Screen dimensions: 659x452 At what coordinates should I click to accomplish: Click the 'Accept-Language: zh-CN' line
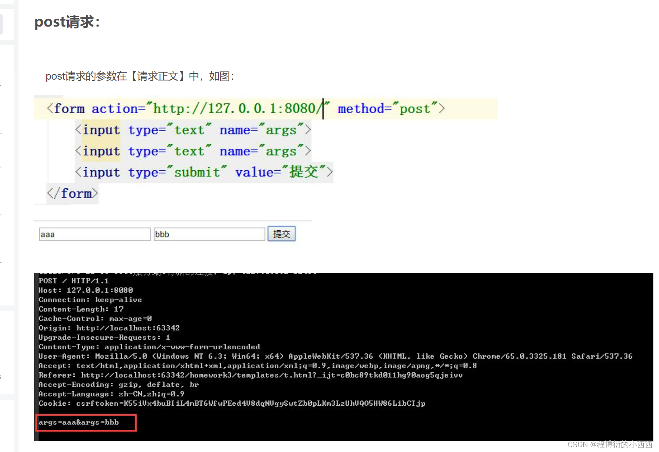pos(111,394)
